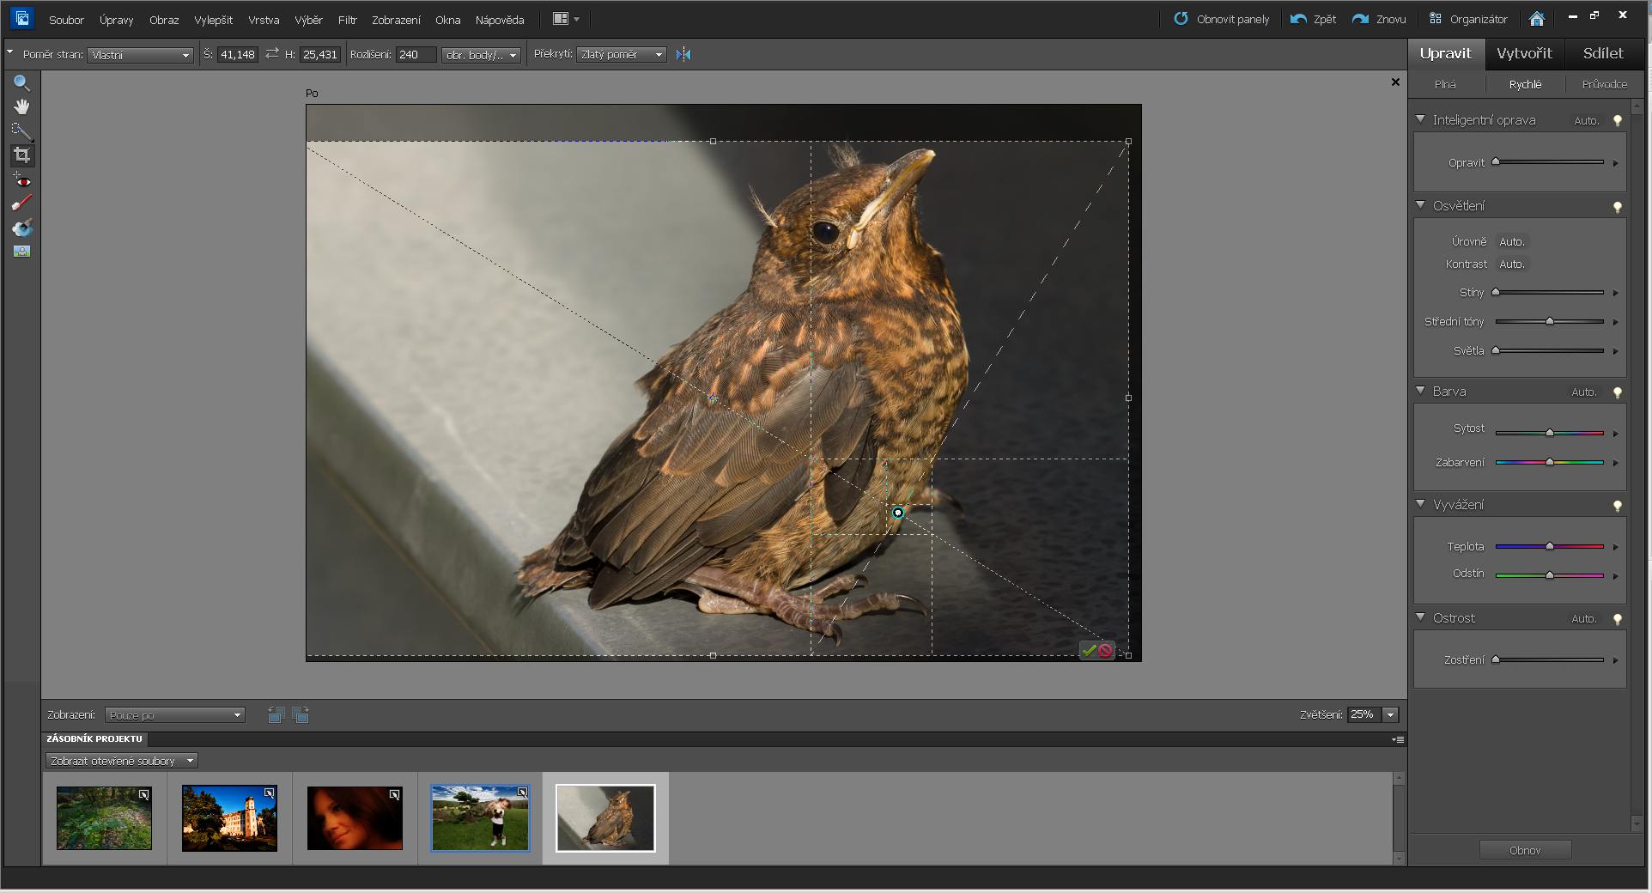
Task: Select the Zoom magnifier tool
Action: [21, 83]
